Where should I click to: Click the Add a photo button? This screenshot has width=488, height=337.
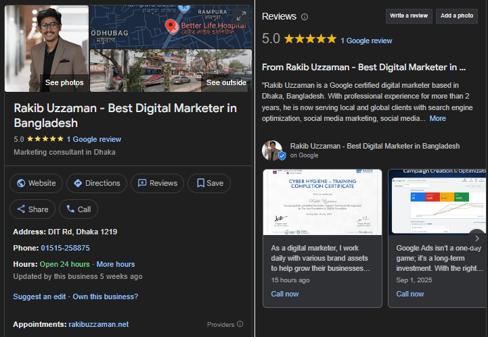pos(457,16)
